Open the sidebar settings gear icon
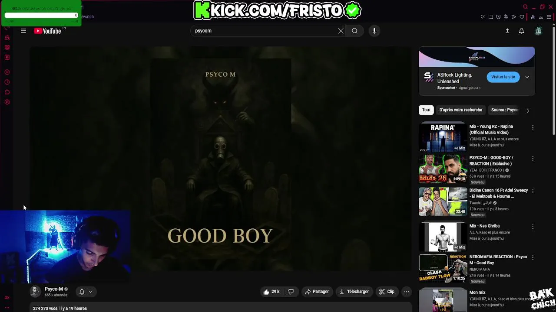 coord(7,102)
